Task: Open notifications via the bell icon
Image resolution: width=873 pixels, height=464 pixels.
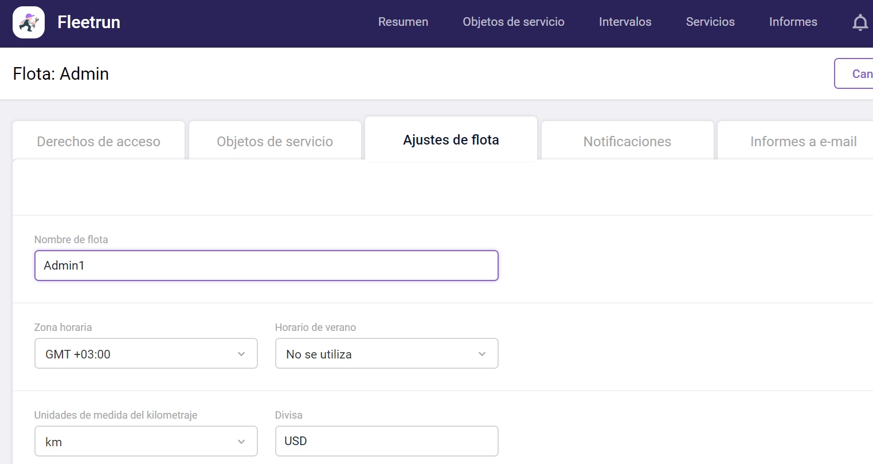Action: tap(859, 22)
